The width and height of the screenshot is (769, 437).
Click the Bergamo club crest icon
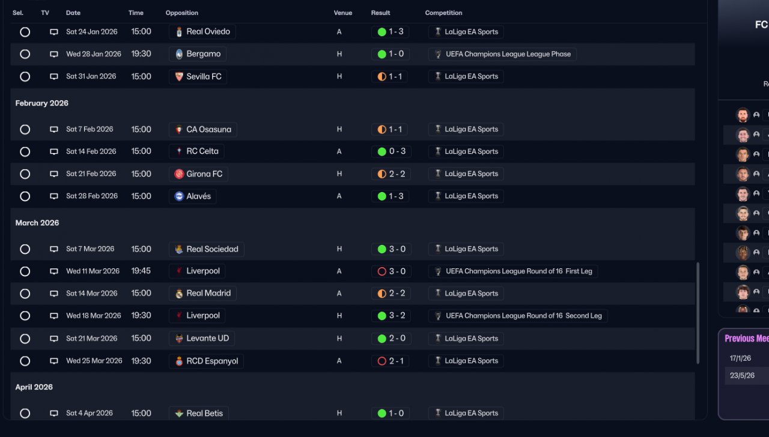click(x=178, y=54)
